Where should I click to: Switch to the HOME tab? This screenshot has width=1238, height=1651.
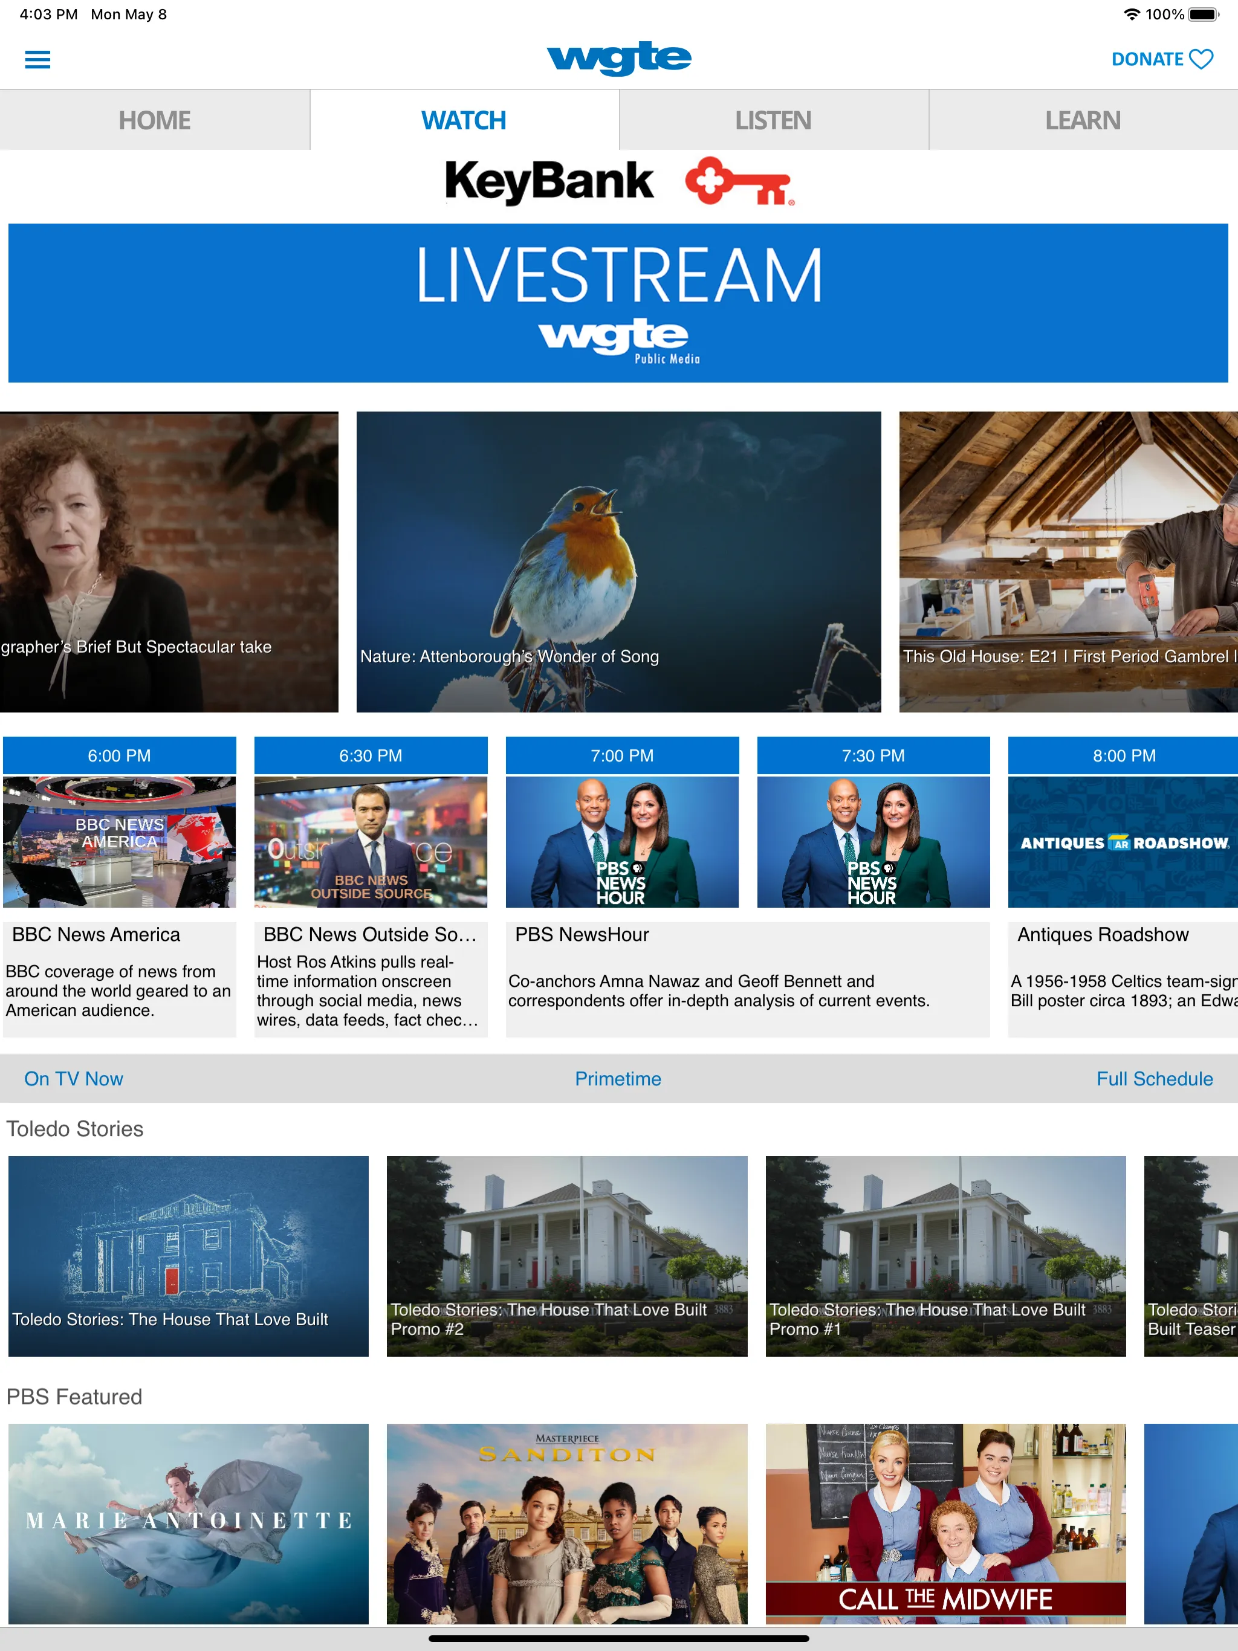[155, 120]
